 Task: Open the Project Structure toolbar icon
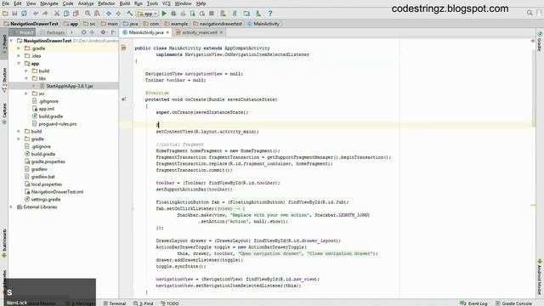[246, 14]
